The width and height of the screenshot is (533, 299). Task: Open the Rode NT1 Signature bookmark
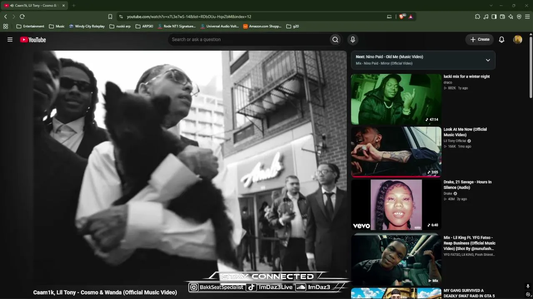[177, 26]
